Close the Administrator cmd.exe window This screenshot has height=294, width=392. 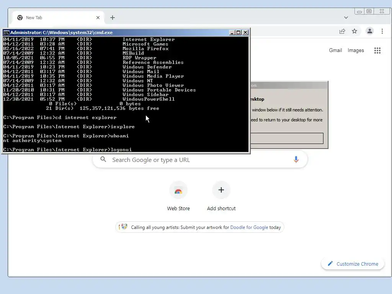[245, 33]
